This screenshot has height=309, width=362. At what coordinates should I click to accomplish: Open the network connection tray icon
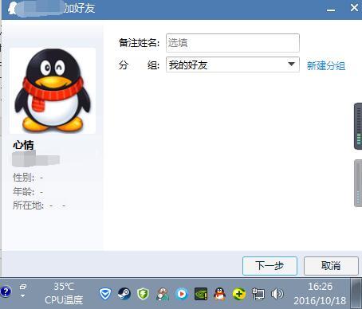pos(258,294)
